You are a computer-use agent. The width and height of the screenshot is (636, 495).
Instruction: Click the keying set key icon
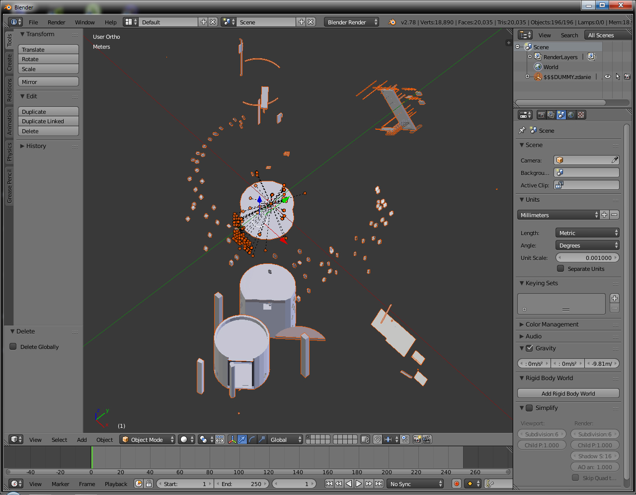click(x=489, y=484)
